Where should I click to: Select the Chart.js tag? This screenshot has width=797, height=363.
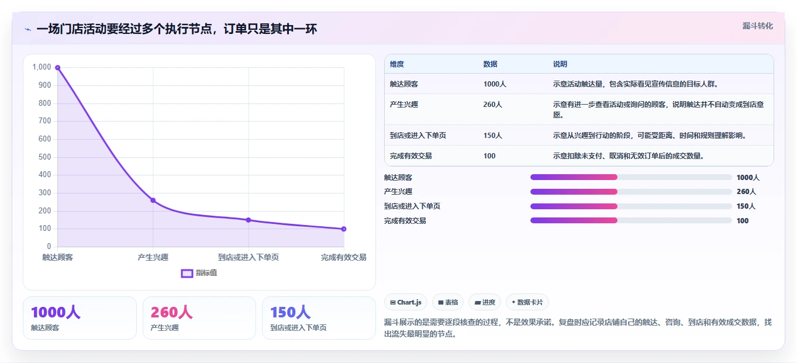pyautogui.click(x=406, y=302)
